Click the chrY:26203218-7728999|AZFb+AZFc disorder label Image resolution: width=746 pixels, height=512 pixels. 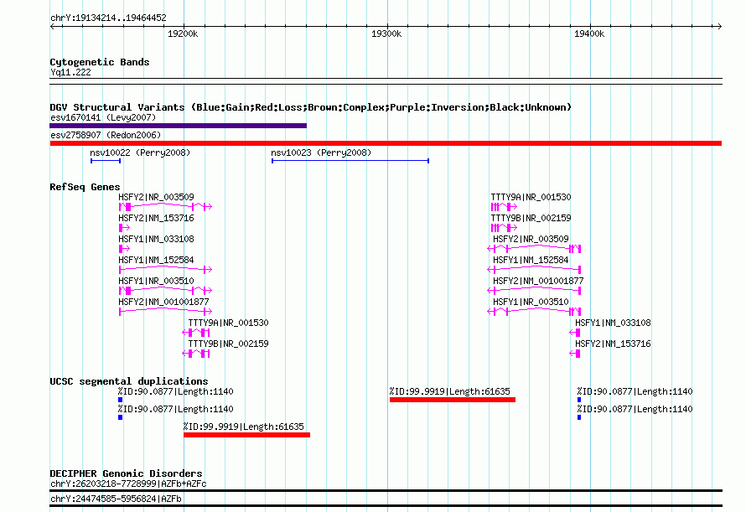point(128,484)
